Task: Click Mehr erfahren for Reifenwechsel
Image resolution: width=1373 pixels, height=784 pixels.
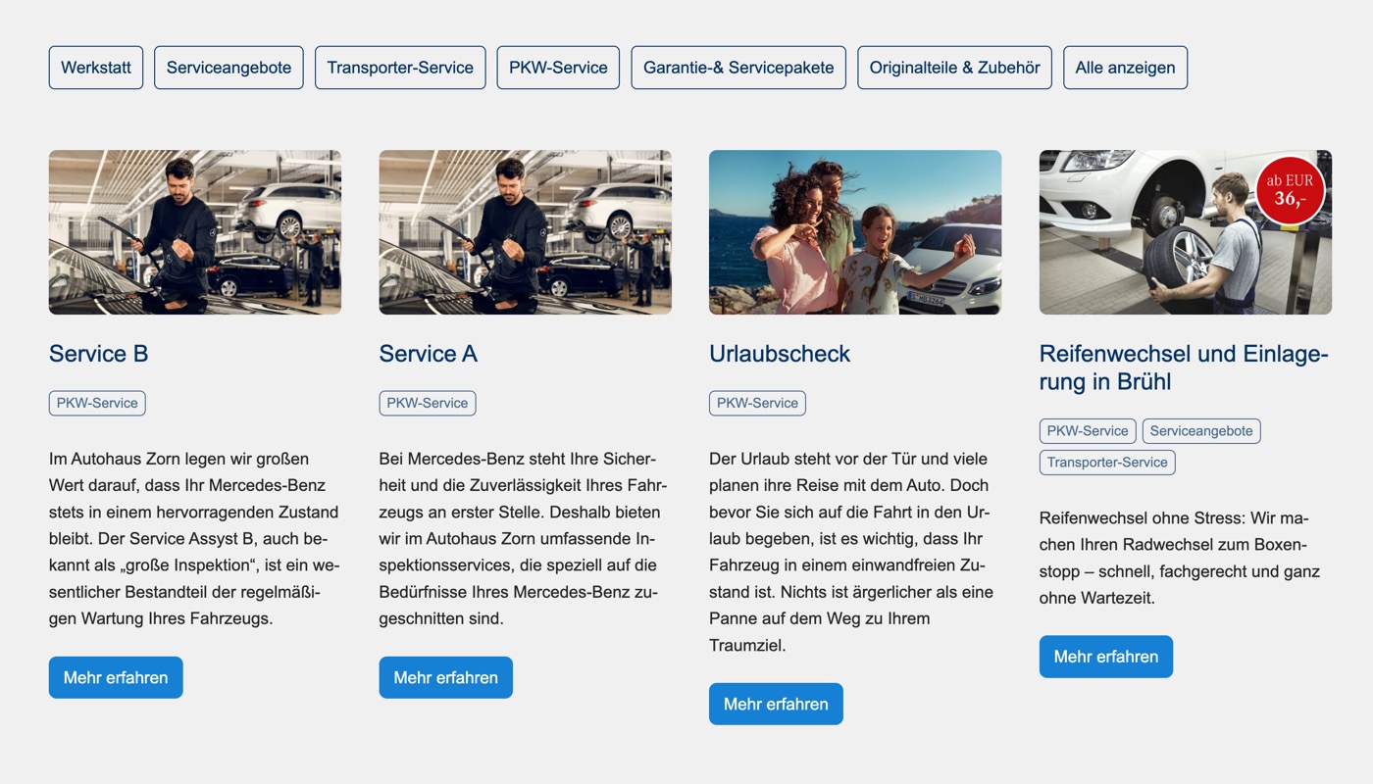Action: 1106,657
